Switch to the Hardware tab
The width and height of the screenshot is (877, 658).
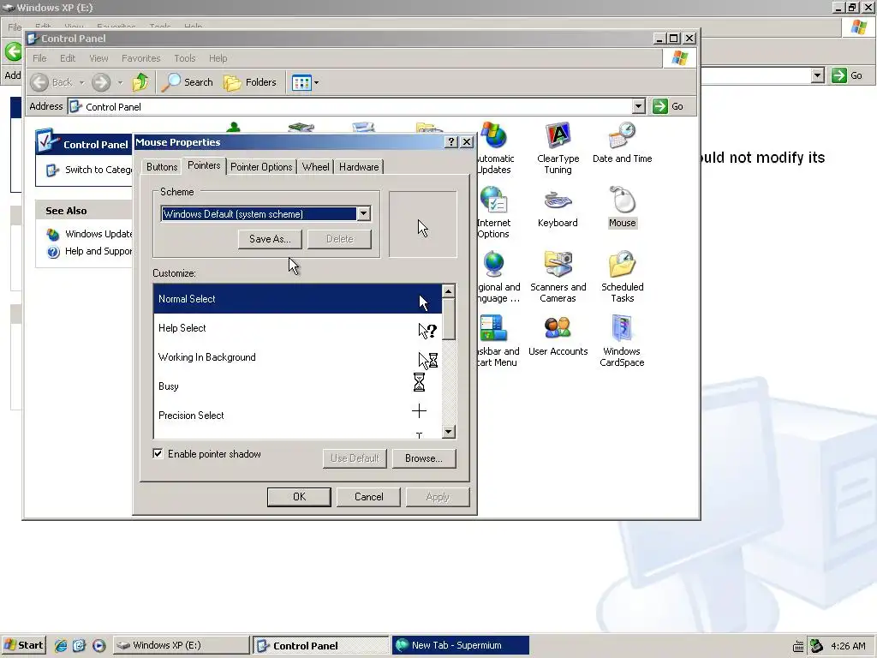(359, 167)
